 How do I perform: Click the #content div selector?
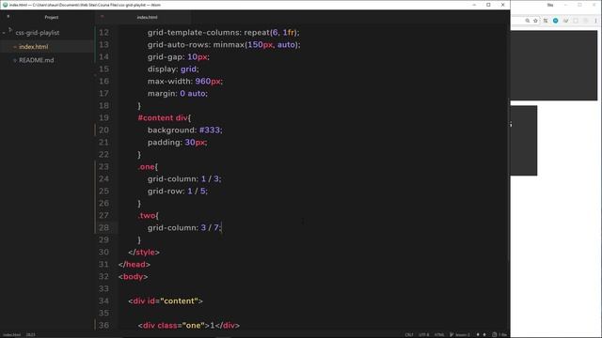[x=163, y=118]
